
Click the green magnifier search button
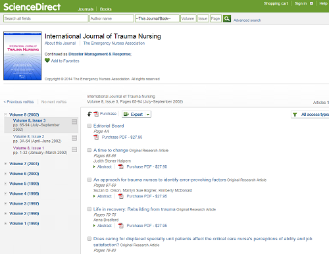click(227, 18)
